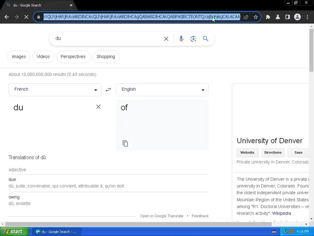
Task: Click the on-screen keyboard tray icon
Action: click(274, 232)
